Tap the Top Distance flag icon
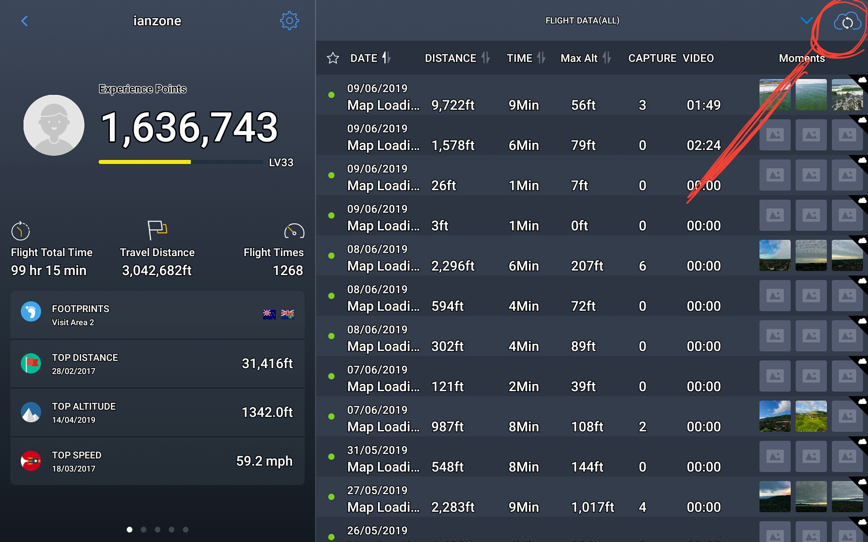Screen dimensions: 868x542 tap(31, 363)
